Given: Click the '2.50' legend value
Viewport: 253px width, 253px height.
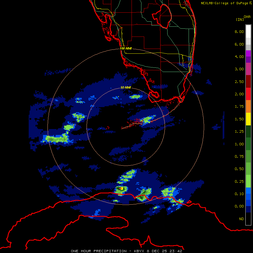Looking at the screenshot, I should pos(239,82).
